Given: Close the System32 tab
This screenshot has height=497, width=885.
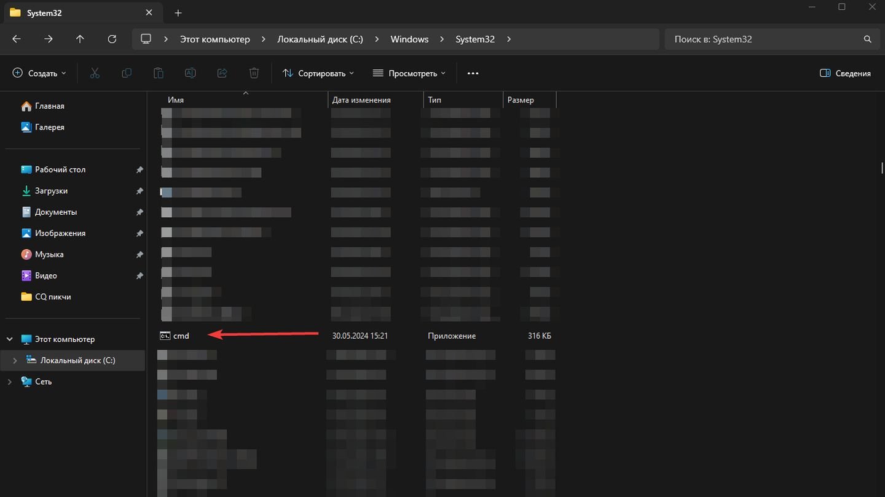Looking at the screenshot, I should [x=149, y=12].
